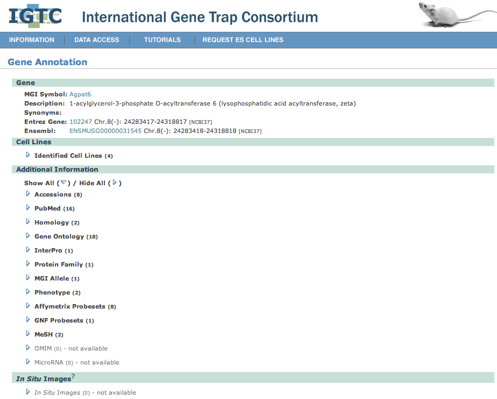Click the In Situ Images help question mark
497x399 pixels.
73,376
